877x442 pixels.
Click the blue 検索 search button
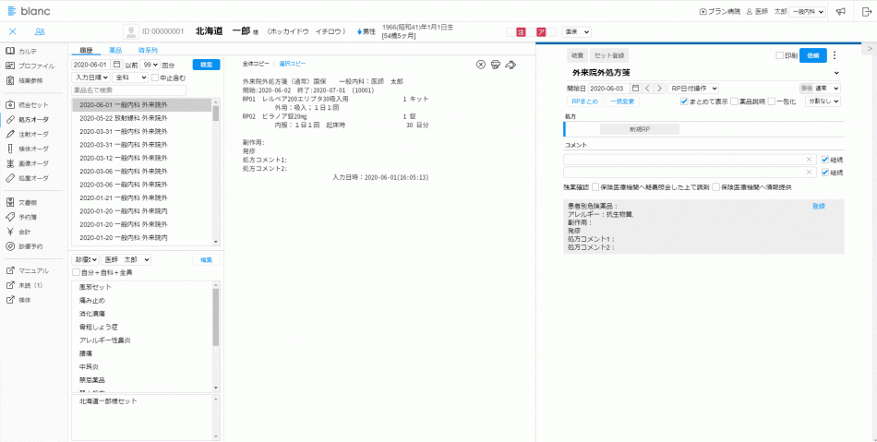pos(207,65)
